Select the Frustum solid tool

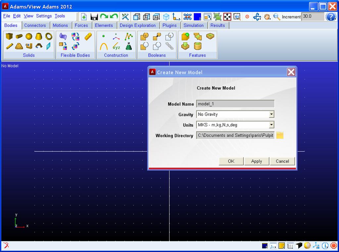coord(39,36)
